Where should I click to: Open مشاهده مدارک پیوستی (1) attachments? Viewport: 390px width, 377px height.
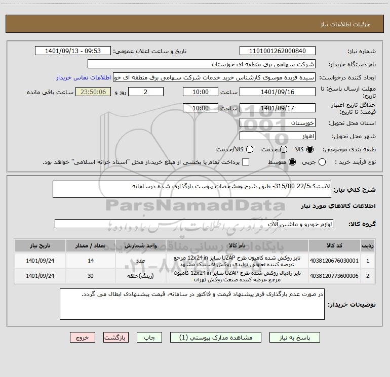pos(216,338)
